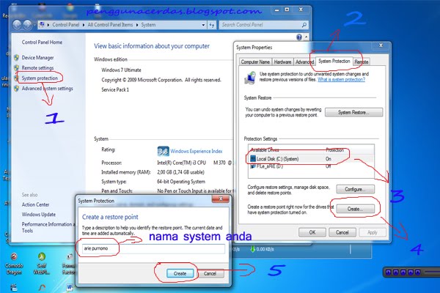Click System breadcrumb segment
The image size is (440, 293).
148,25
